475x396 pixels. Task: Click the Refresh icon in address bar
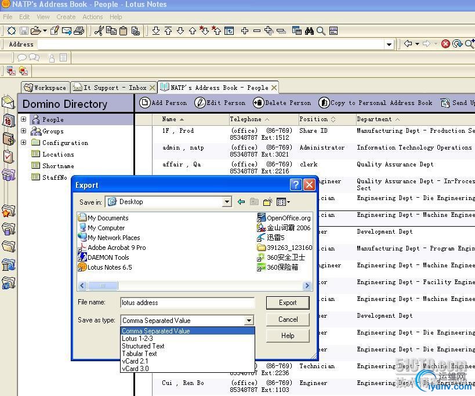click(x=457, y=44)
